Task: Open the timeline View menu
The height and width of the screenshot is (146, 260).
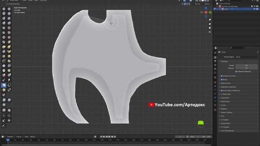Action: pyautogui.click(x=26, y=137)
